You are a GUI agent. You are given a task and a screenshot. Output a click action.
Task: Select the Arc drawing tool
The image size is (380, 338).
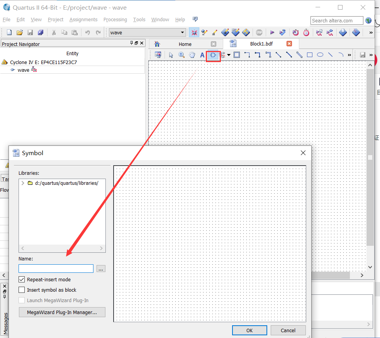(341, 55)
